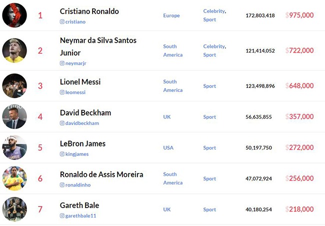Click Instagram icon beside cristiano handle

click(62, 22)
